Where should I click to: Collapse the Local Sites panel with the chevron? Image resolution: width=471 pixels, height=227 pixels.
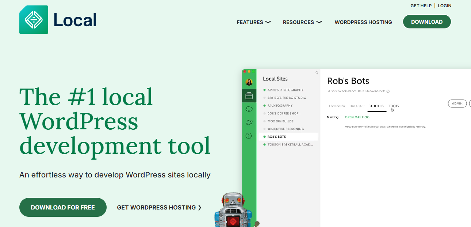click(x=316, y=73)
